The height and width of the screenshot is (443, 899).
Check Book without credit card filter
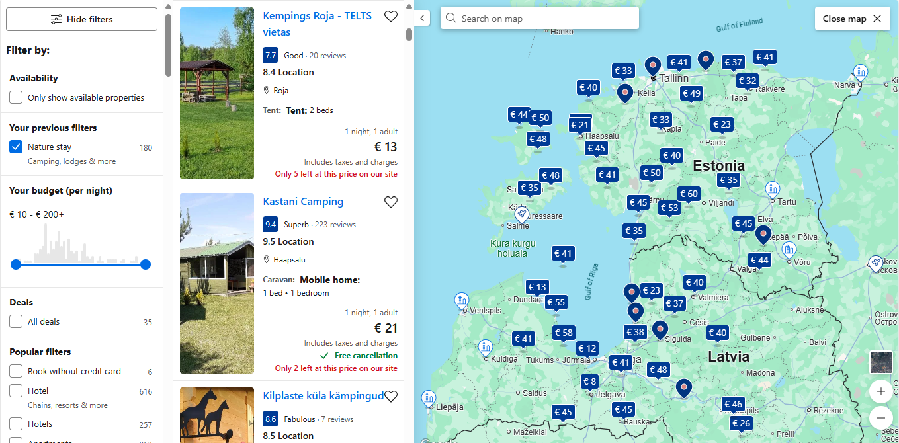tap(16, 372)
